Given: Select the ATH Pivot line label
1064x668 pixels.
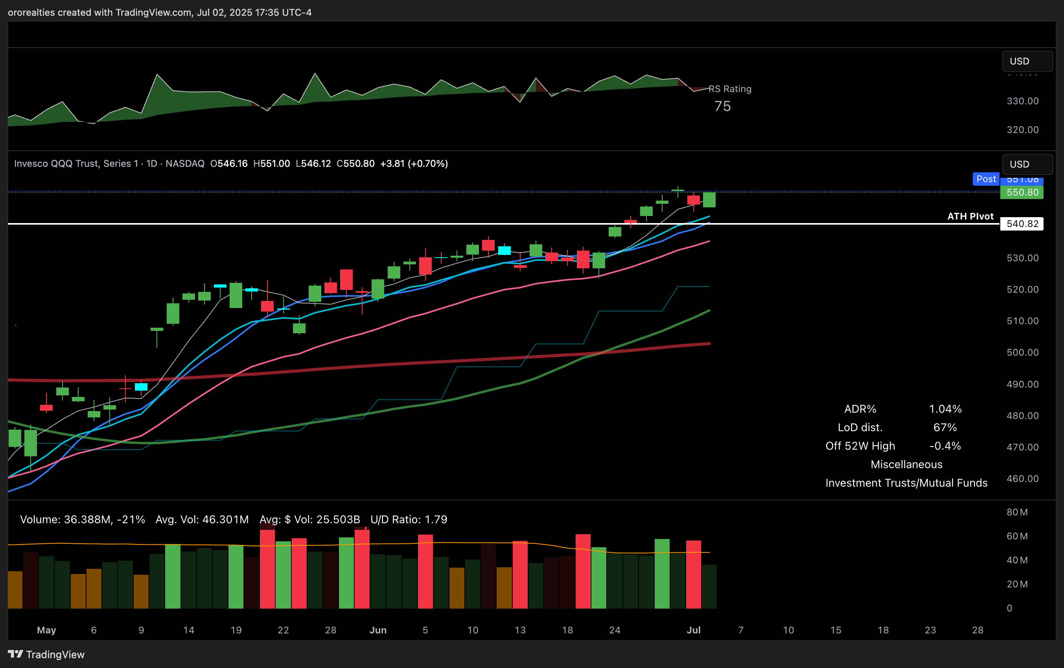Looking at the screenshot, I should (x=970, y=216).
